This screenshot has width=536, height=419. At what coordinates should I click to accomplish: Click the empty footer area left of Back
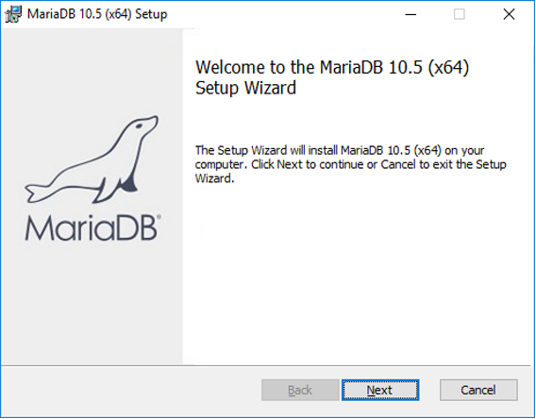click(x=131, y=390)
